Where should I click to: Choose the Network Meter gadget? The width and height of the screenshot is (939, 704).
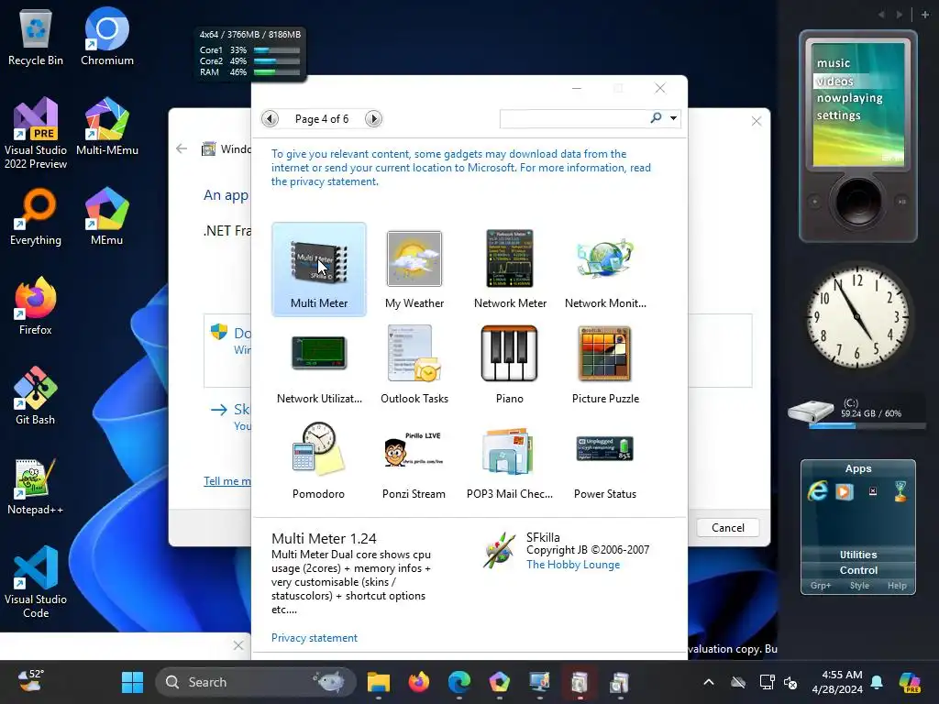coord(510,269)
